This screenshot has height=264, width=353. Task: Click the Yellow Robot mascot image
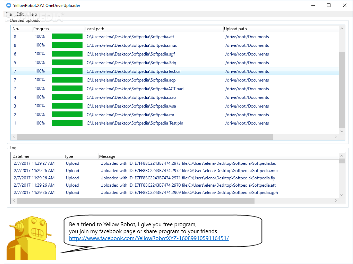click(x=31, y=238)
